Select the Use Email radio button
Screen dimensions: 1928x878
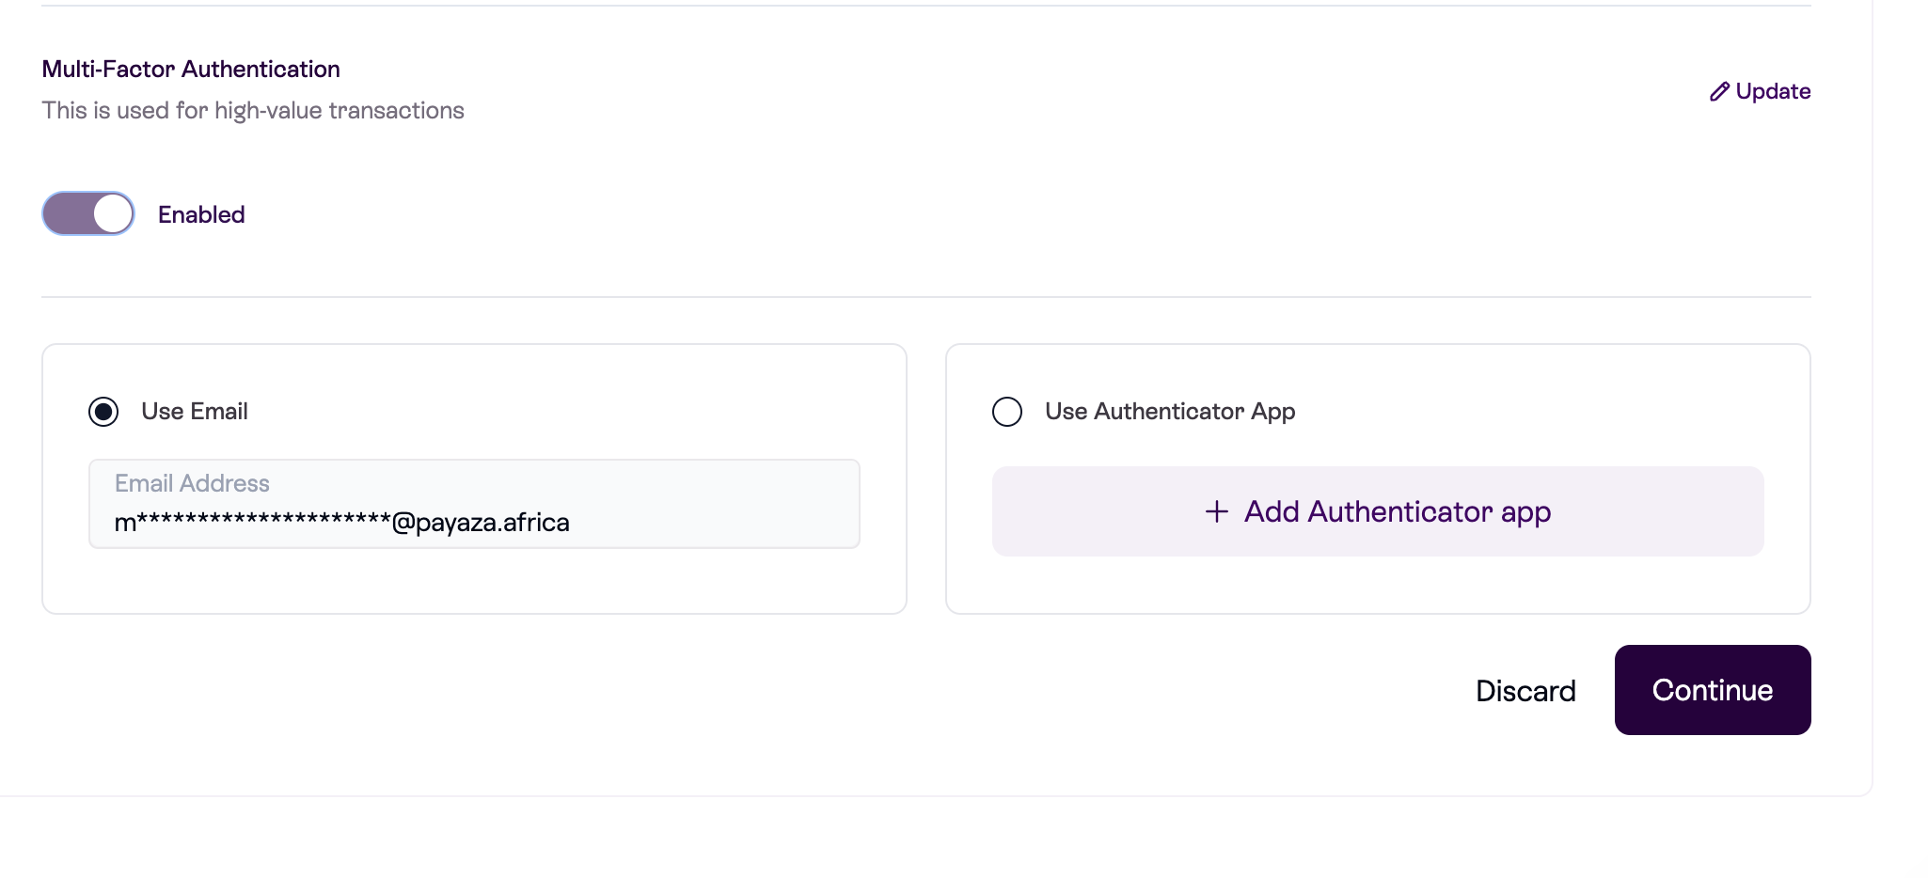click(x=103, y=412)
